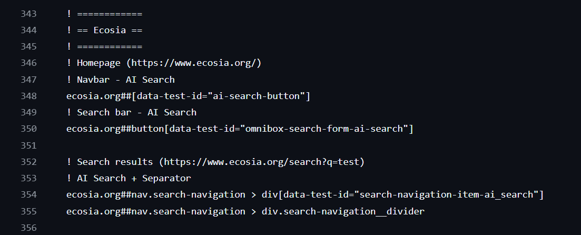The image size is (581, 235).
Task: Click the Homepage URL comment line
Action: tap(164, 63)
